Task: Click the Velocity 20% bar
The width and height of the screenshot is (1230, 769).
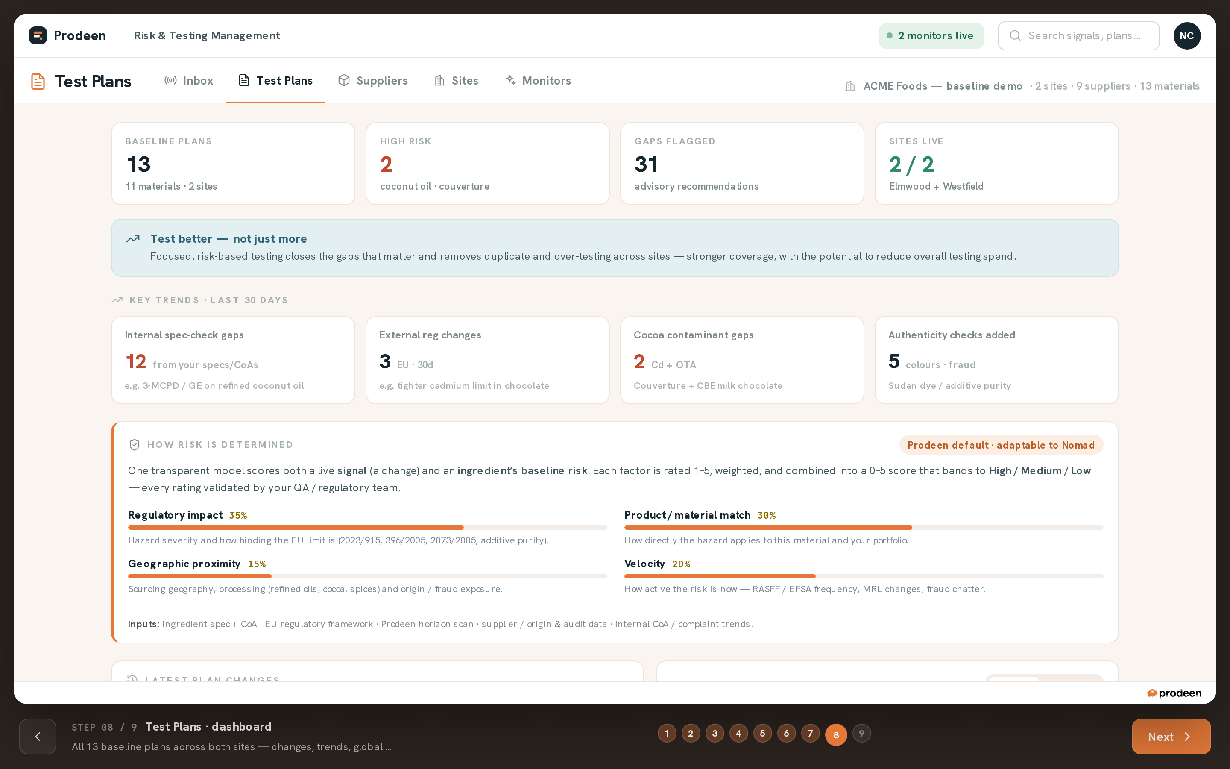Action: tap(864, 576)
